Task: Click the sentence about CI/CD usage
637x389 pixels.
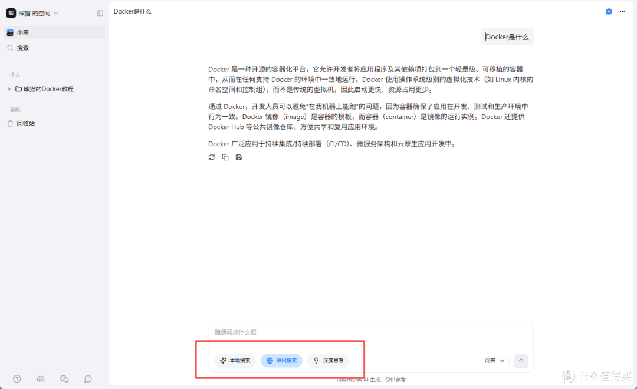Action: click(332, 144)
